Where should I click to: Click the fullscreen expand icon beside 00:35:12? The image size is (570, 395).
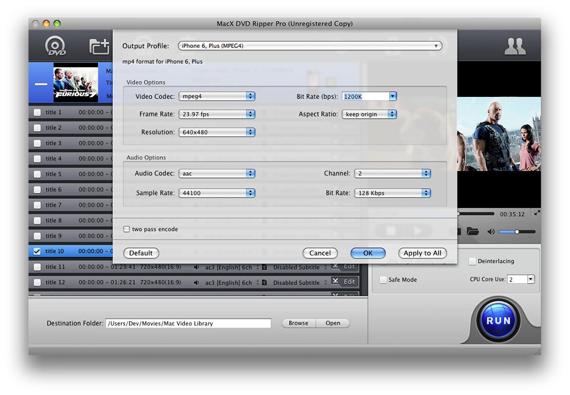pos(537,213)
